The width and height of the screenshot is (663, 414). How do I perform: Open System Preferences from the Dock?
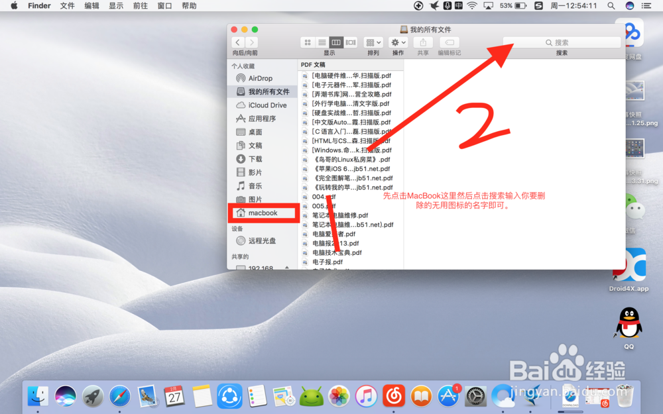(x=475, y=396)
